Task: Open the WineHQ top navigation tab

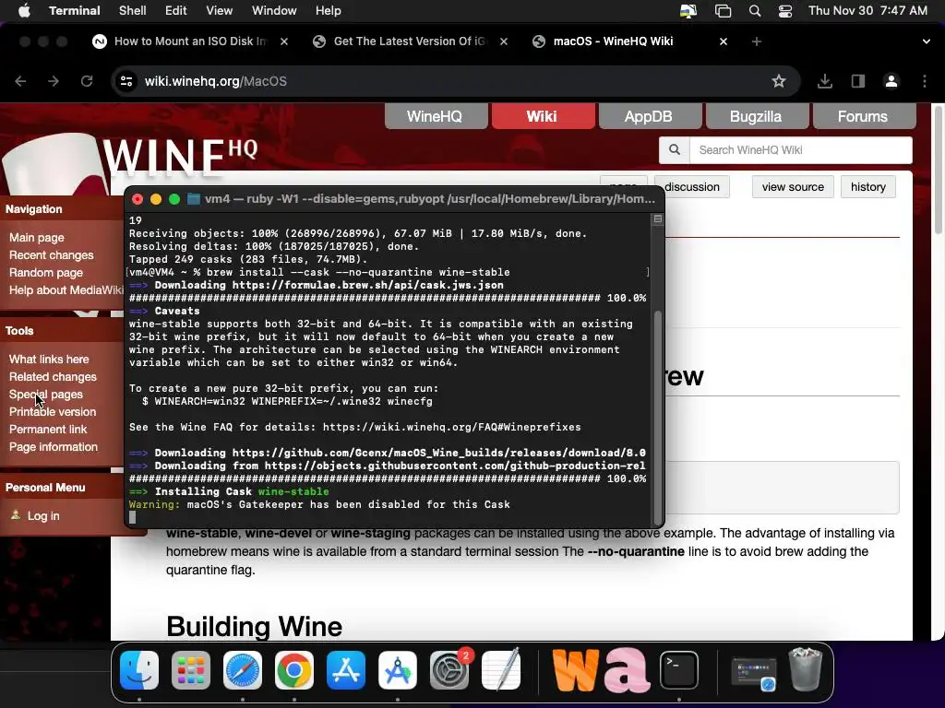Action: tap(436, 116)
